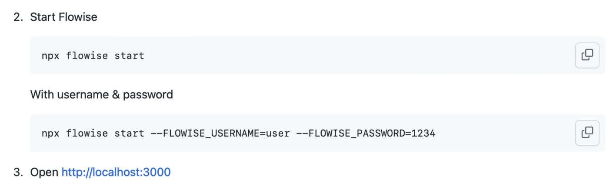The image size is (613, 189).
Task: Click 'start' in the first code block
Action: (x=129, y=55)
